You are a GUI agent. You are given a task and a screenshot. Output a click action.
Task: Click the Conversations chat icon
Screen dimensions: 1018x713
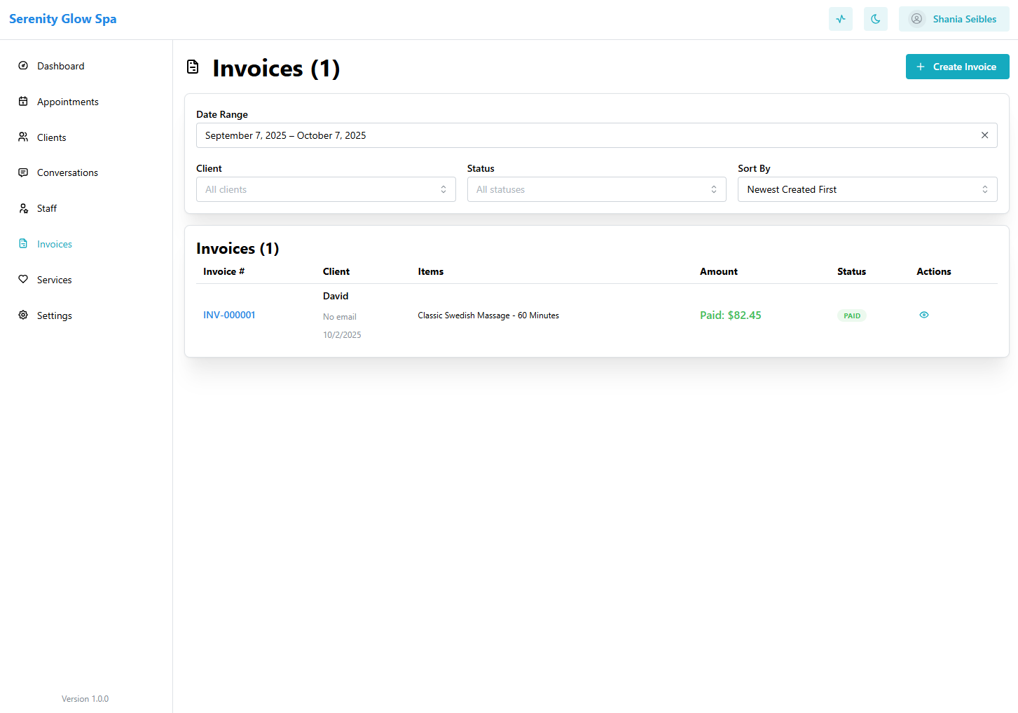[23, 172]
